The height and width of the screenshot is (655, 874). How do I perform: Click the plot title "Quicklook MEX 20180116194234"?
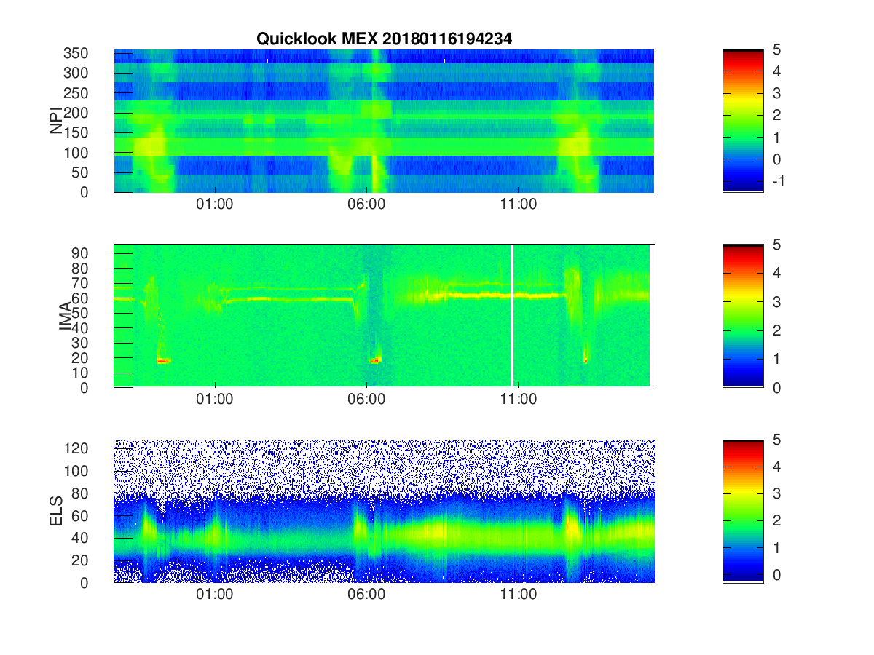[x=384, y=39]
